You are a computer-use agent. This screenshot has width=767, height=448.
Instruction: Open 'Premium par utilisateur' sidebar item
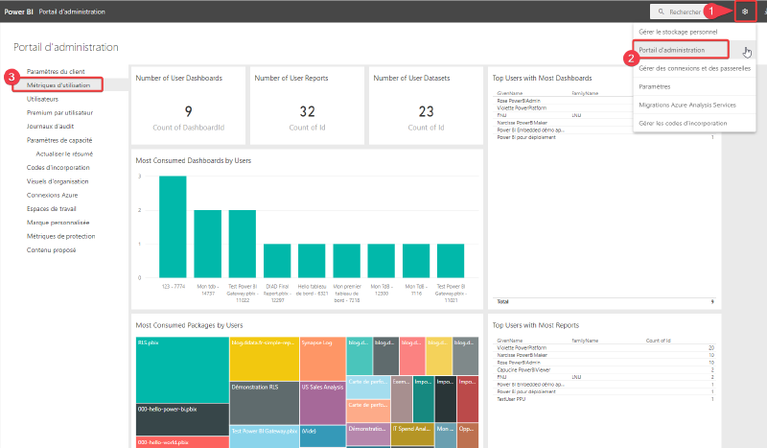tap(59, 112)
